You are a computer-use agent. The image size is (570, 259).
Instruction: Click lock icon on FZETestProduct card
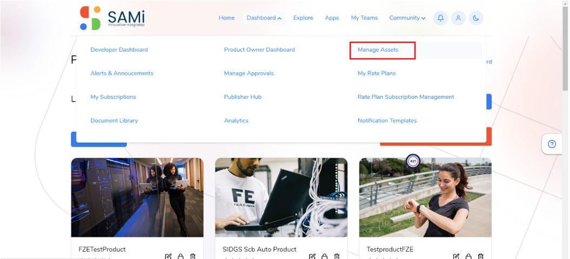click(180, 256)
